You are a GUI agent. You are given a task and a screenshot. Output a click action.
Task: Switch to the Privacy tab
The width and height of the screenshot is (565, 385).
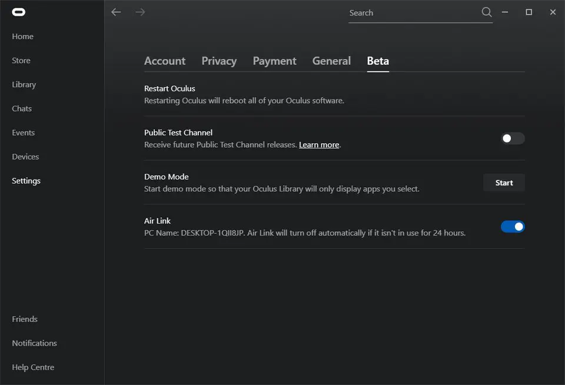(x=219, y=61)
